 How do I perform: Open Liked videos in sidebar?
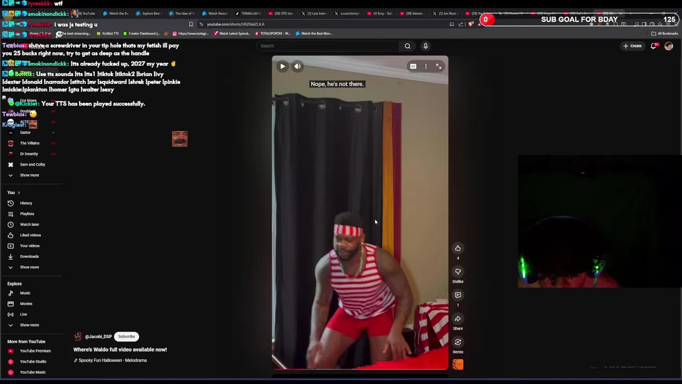[x=30, y=235]
